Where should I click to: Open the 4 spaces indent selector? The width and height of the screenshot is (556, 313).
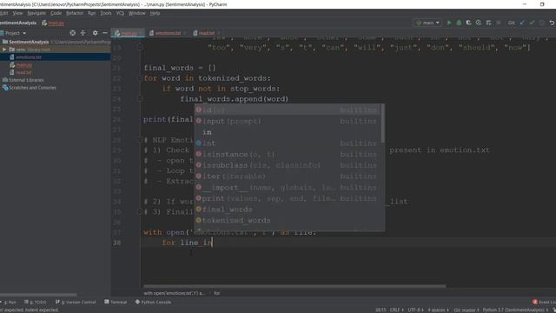tap(438, 310)
